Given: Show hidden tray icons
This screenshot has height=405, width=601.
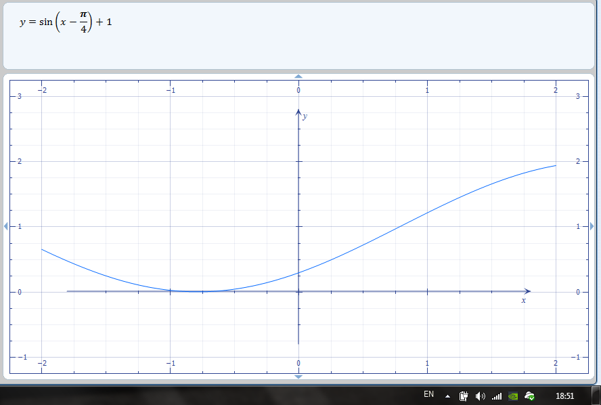Looking at the screenshot, I should (x=447, y=396).
